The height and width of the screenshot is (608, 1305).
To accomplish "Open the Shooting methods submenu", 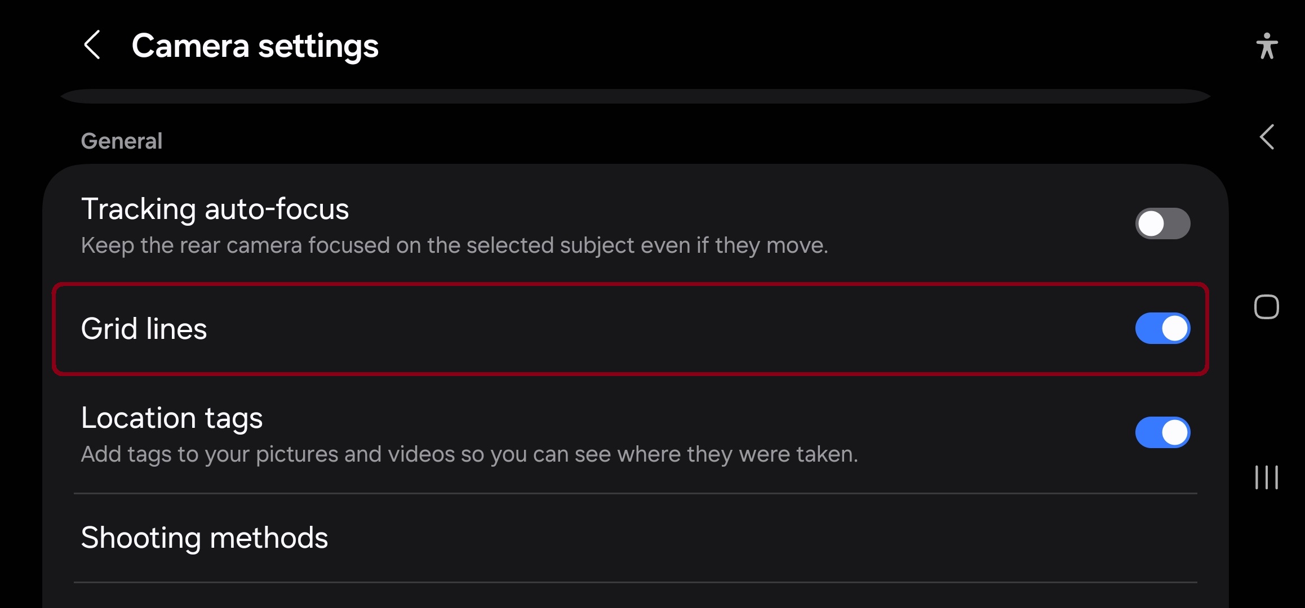I will [x=205, y=538].
